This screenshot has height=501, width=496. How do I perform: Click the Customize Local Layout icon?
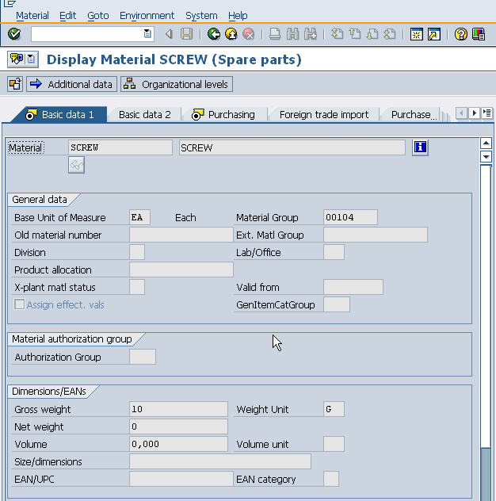click(x=479, y=34)
